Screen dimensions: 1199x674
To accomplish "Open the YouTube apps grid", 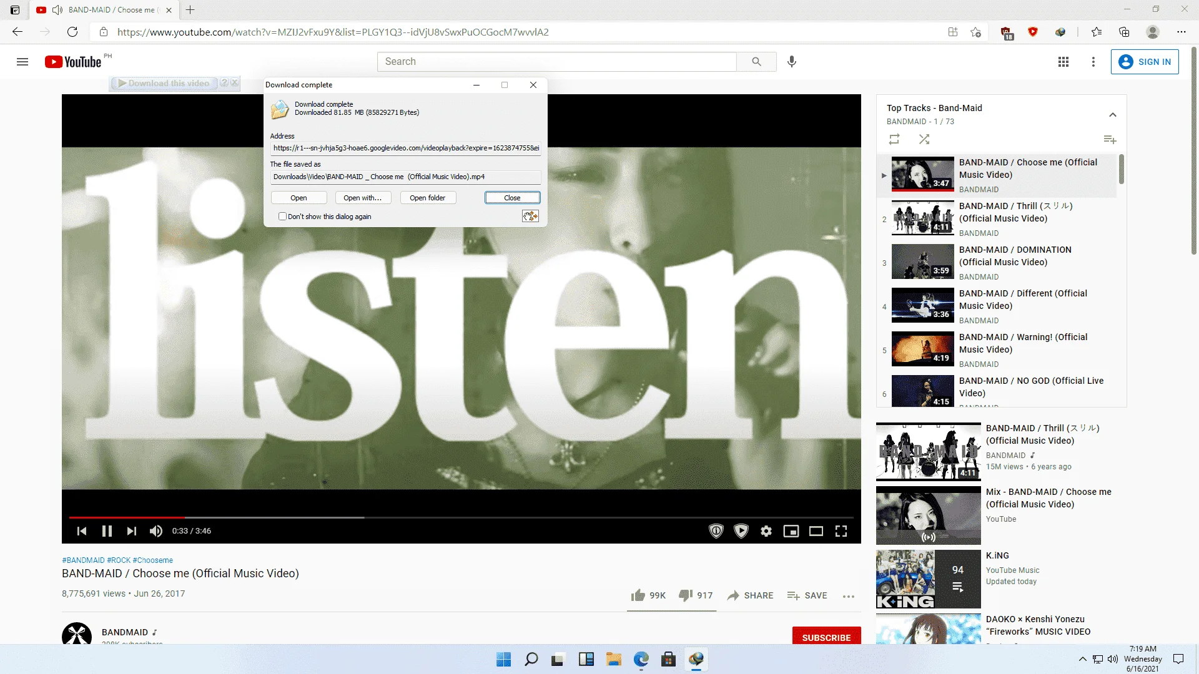I will [1063, 62].
